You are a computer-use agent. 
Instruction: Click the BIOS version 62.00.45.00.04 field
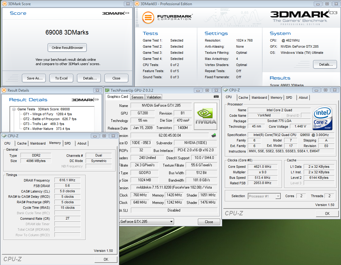[170, 135]
